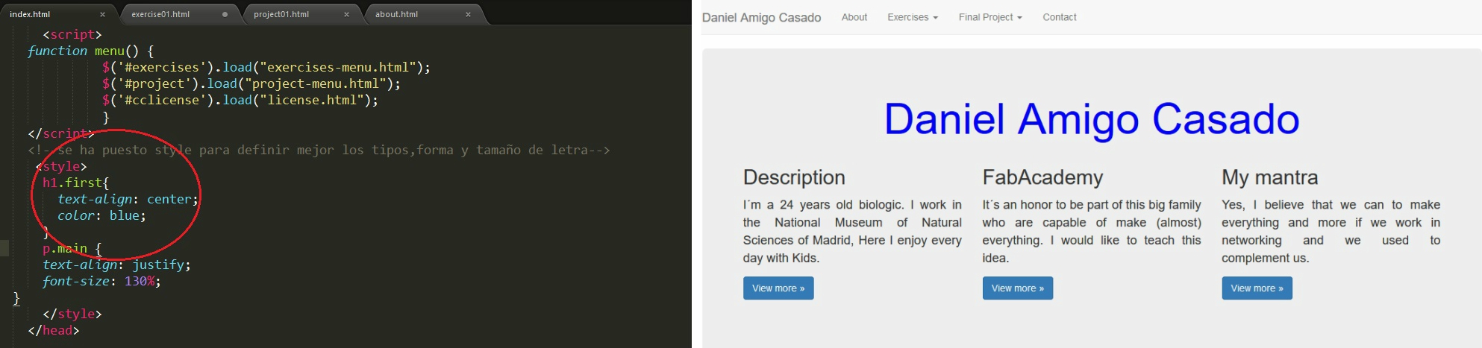
Task: Click the opening <script> tag
Action: 72,34
